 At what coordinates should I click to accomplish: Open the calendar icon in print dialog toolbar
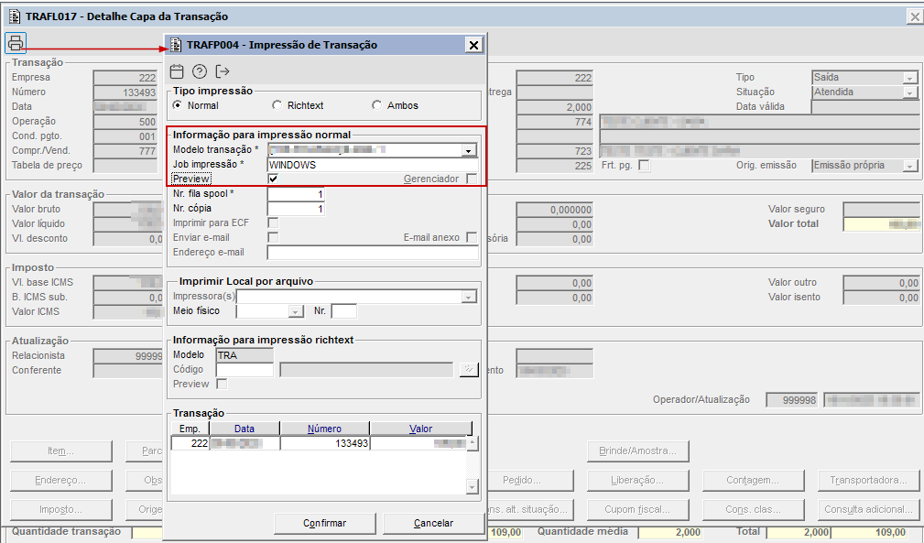(x=177, y=71)
